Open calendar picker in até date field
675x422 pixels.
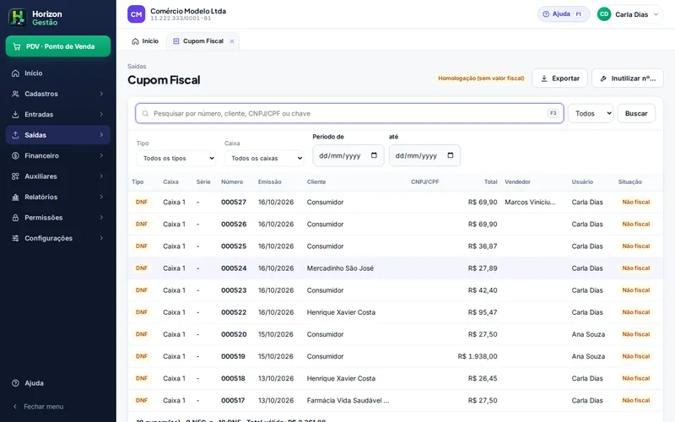(451, 155)
